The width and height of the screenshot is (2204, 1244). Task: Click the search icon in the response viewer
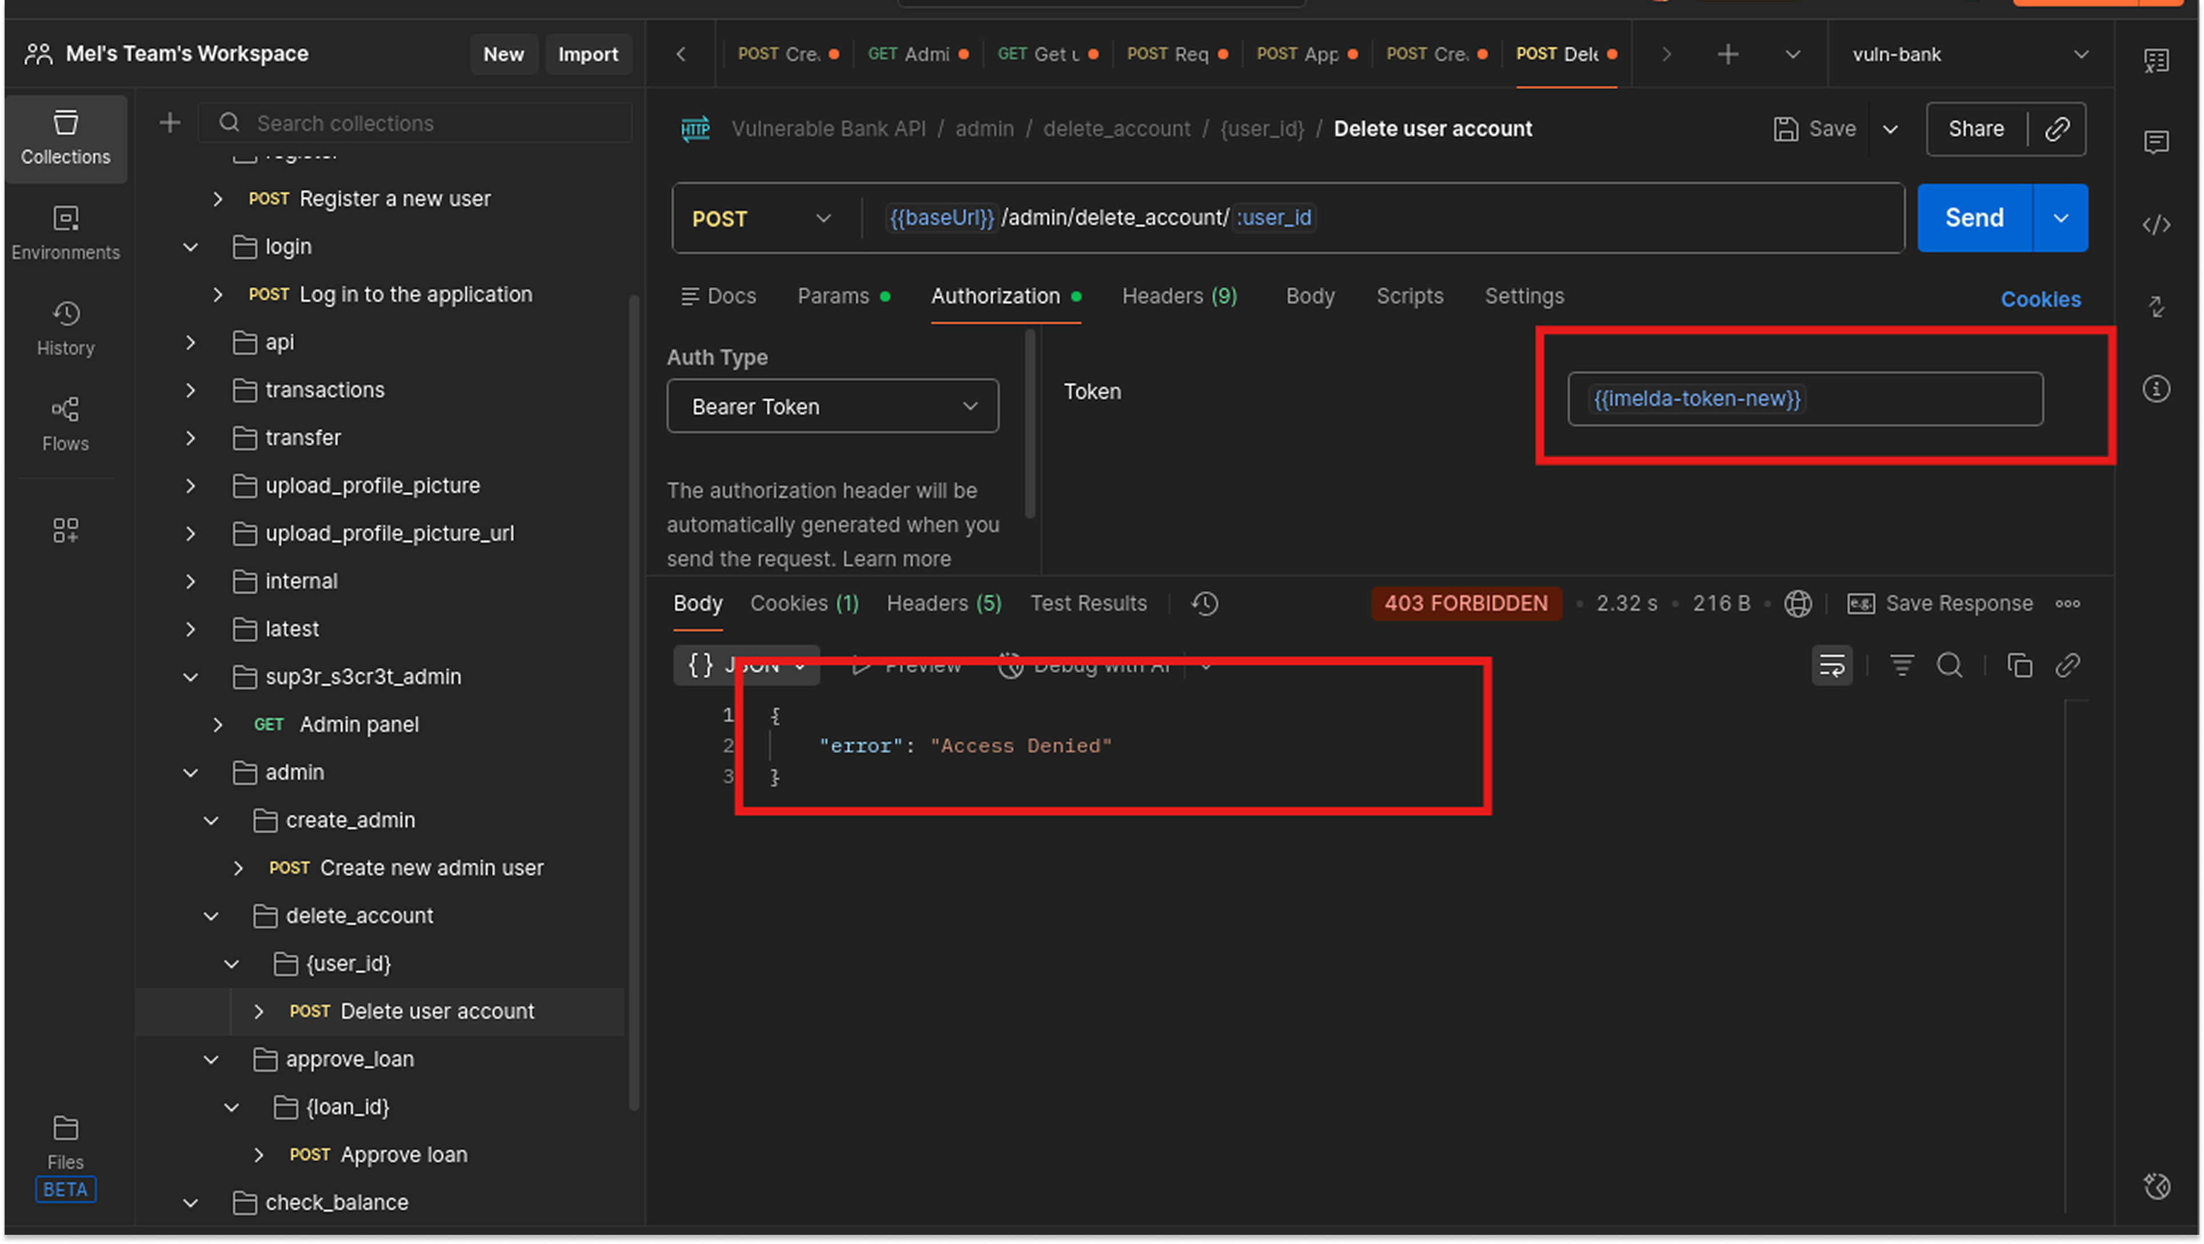pos(1951,665)
